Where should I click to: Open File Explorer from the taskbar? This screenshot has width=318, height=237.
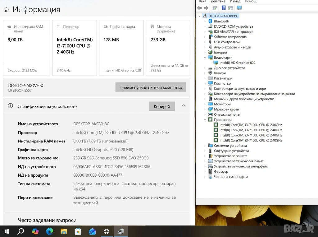click(x=64, y=231)
